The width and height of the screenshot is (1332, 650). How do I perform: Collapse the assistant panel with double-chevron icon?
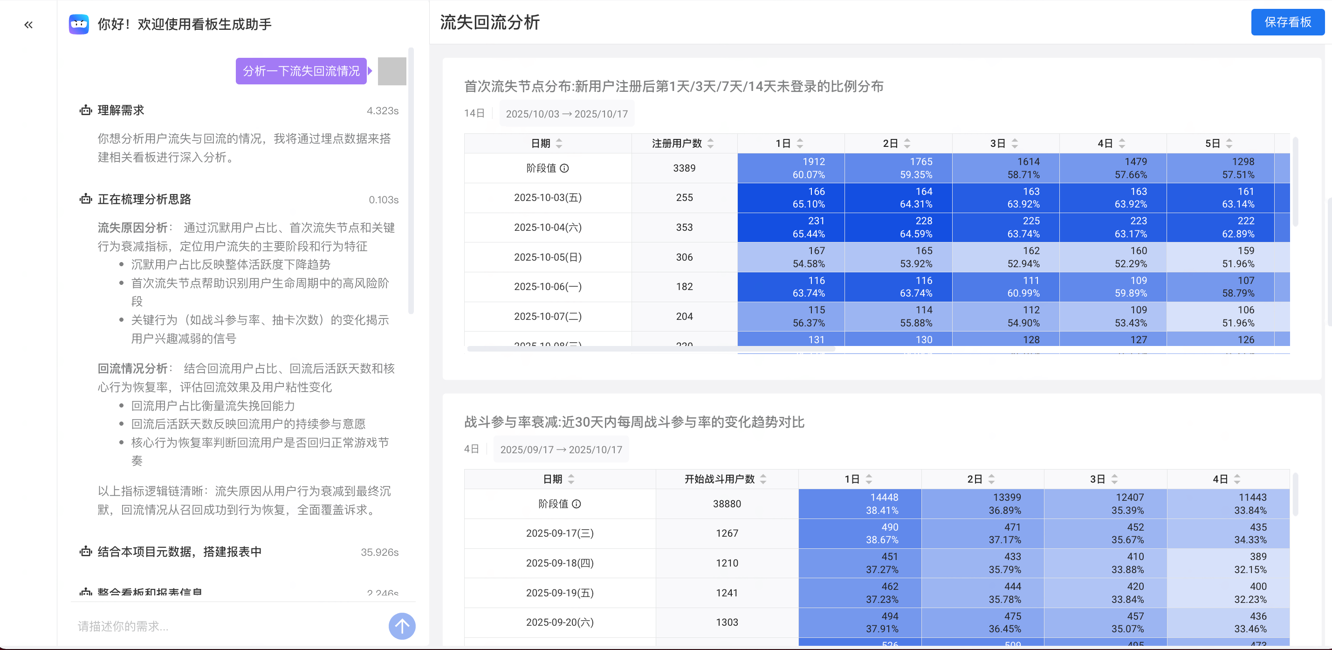point(28,24)
